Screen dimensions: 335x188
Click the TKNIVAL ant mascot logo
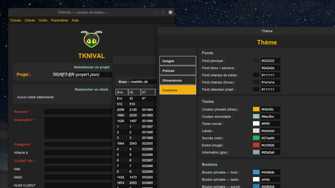click(91, 40)
